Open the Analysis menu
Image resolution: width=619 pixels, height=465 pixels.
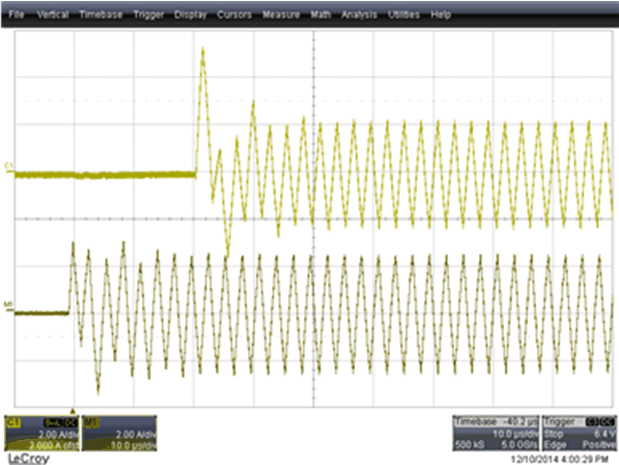pyautogui.click(x=359, y=16)
